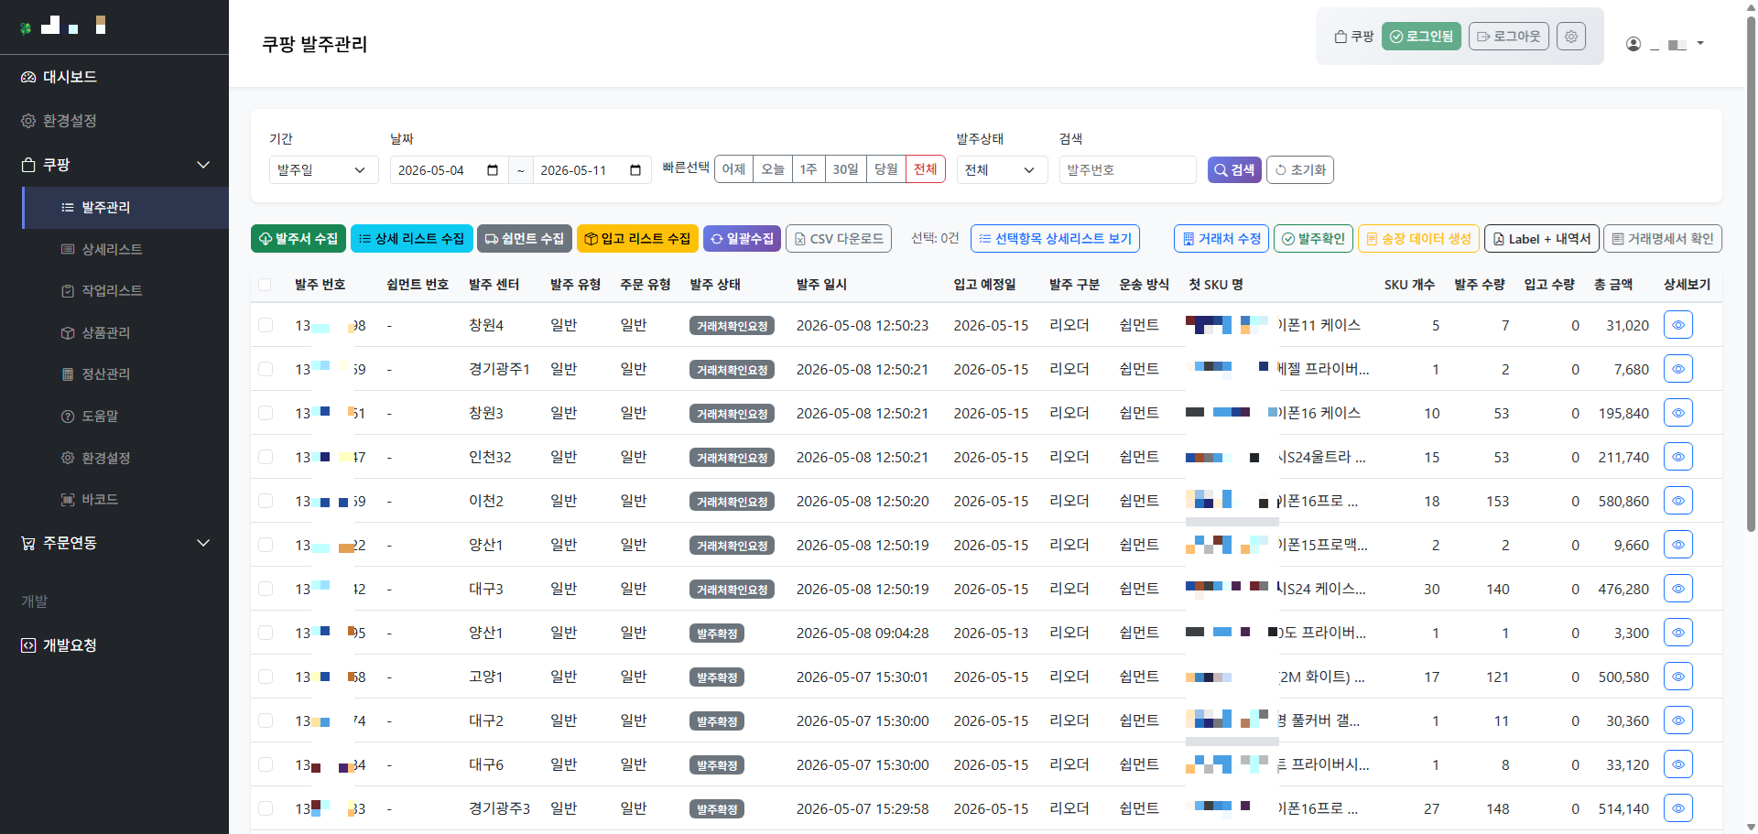1758x834 pixels.
Task: Click 쉽먼트 수집 button
Action: tap(525, 239)
